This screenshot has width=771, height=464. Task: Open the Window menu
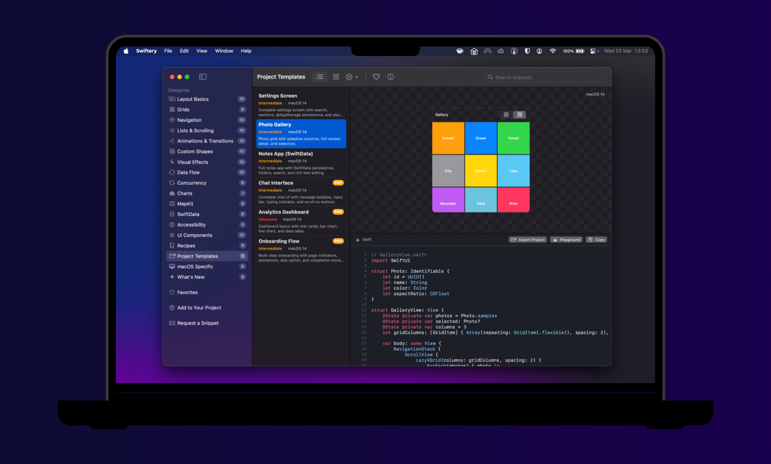pos(224,51)
